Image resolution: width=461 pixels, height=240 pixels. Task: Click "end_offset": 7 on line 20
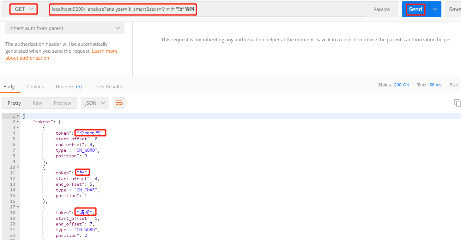(73, 224)
